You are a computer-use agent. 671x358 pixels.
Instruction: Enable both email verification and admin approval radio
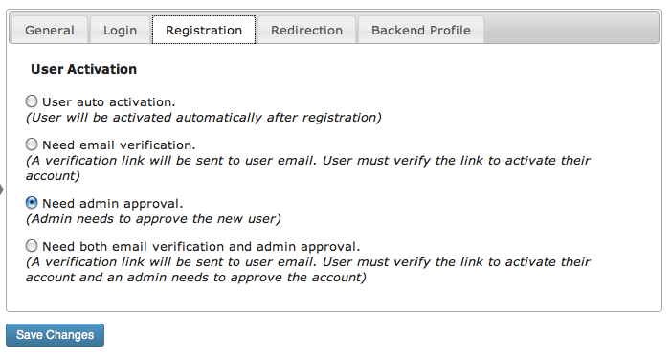pyautogui.click(x=32, y=246)
